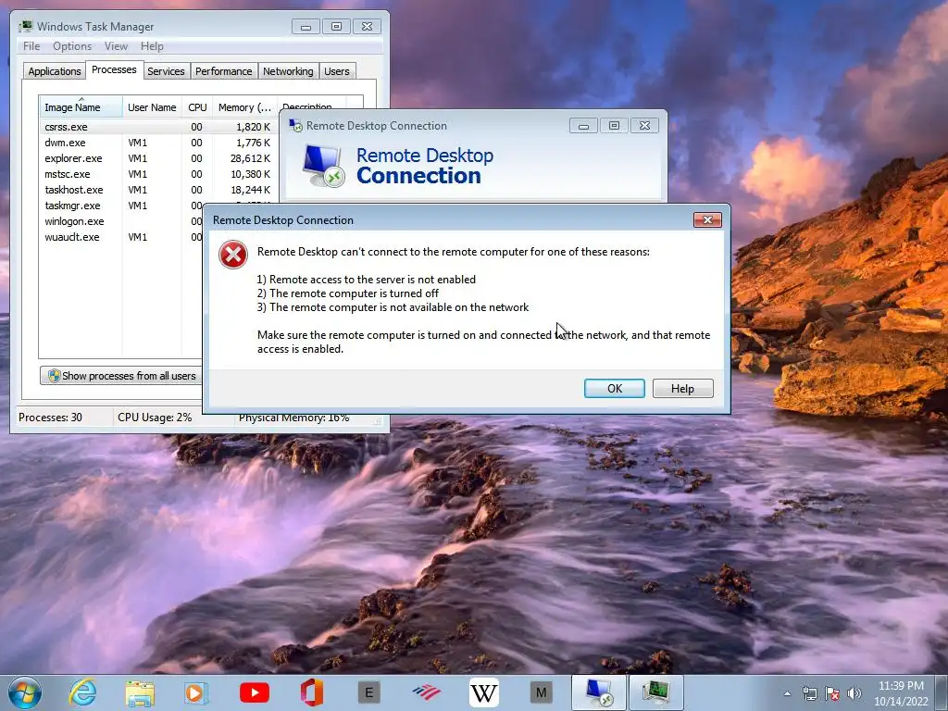Open Task Manager Help menu
This screenshot has height=711, width=948.
[152, 46]
